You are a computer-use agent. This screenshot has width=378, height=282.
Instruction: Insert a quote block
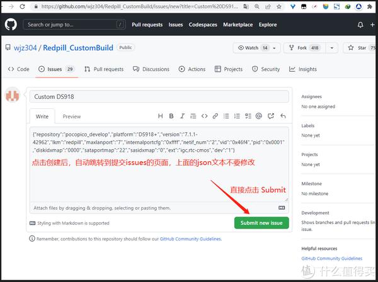click(193, 116)
